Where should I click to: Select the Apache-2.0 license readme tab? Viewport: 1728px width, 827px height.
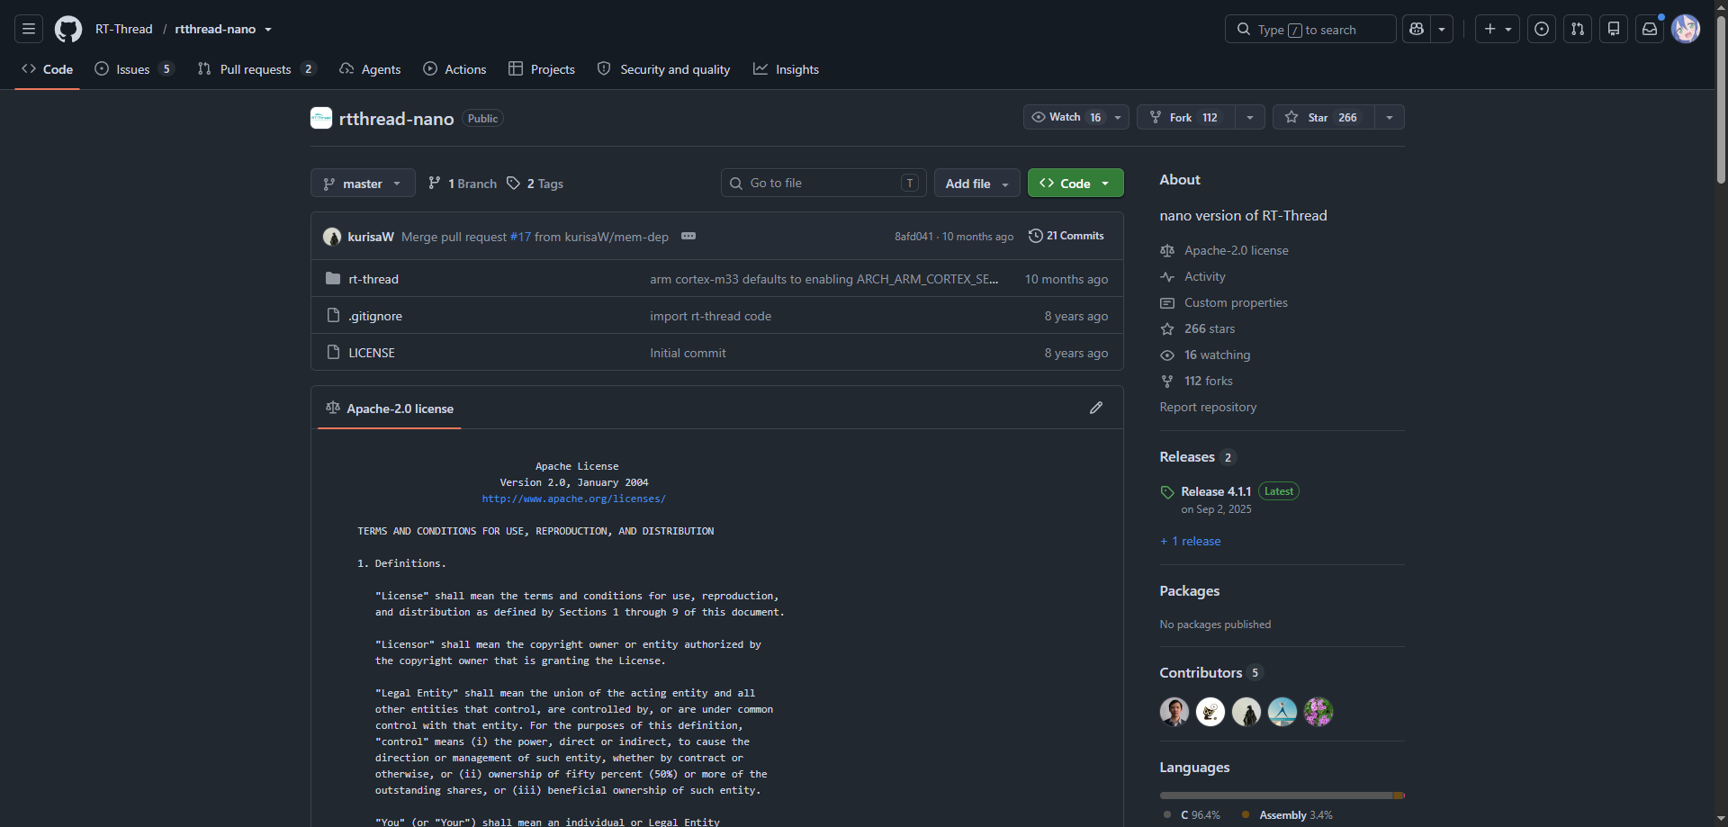click(x=390, y=409)
